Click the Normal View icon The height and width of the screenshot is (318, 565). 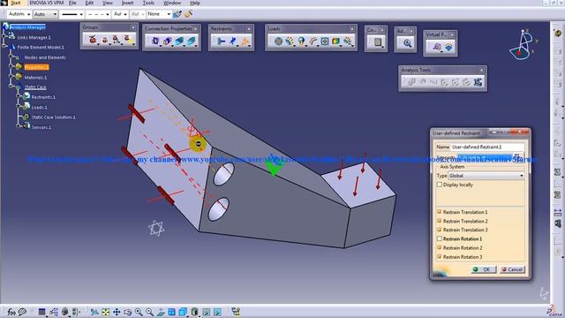[x=161, y=312]
